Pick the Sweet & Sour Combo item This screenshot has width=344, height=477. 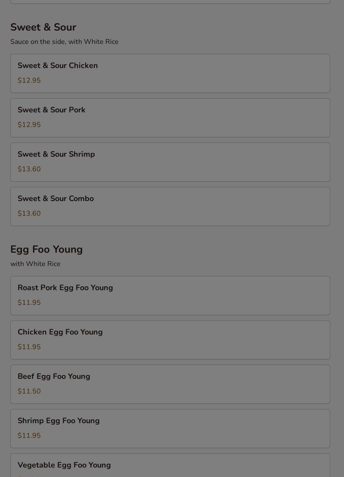[55, 199]
